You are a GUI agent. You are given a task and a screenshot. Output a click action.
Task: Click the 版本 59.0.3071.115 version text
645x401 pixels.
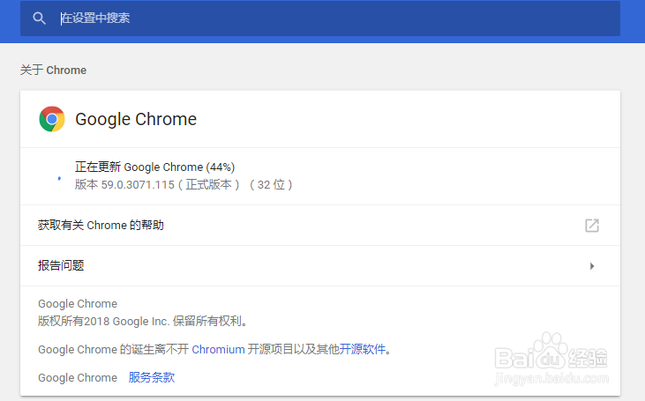184,184
